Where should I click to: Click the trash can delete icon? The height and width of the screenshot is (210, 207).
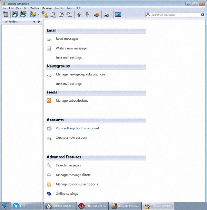pos(6,15)
